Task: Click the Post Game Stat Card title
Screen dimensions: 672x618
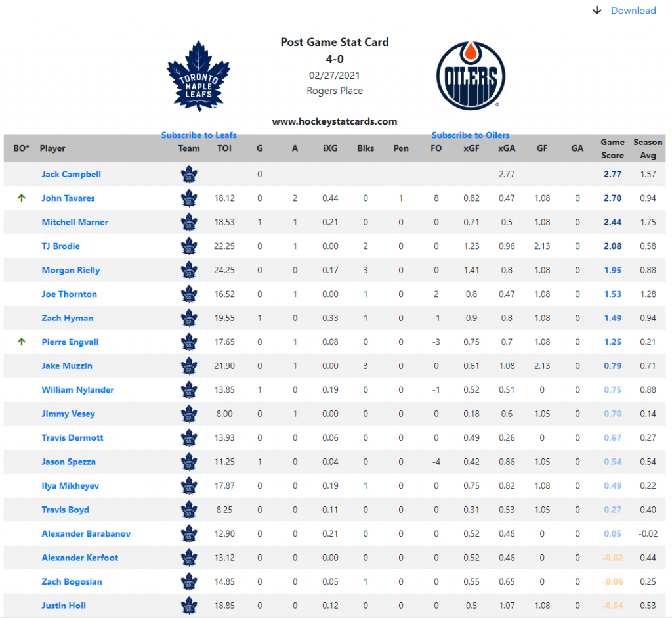Action: click(335, 42)
